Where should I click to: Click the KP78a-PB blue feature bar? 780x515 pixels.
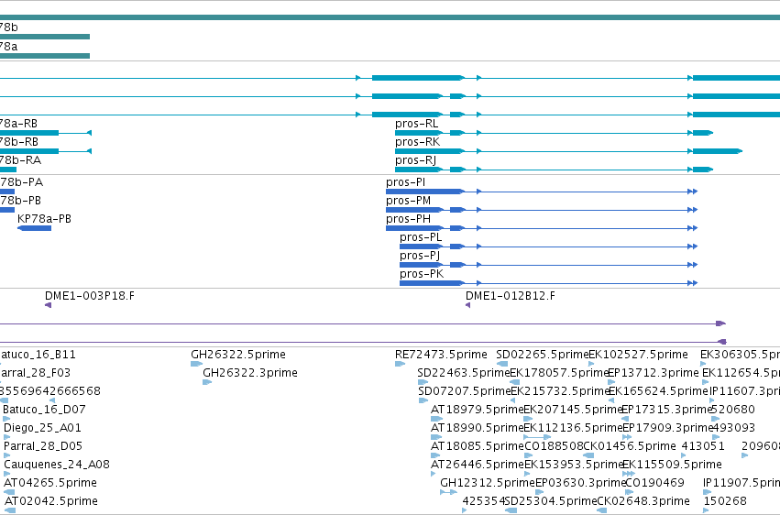tap(34, 228)
